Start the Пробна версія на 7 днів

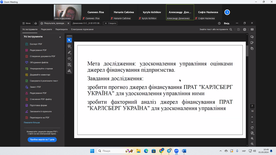point(42,140)
